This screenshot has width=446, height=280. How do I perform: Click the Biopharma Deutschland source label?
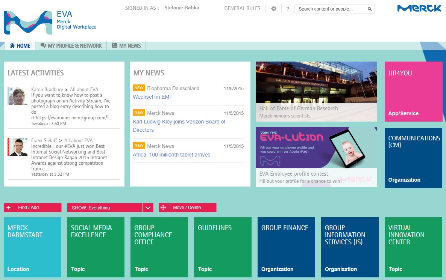click(x=173, y=88)
